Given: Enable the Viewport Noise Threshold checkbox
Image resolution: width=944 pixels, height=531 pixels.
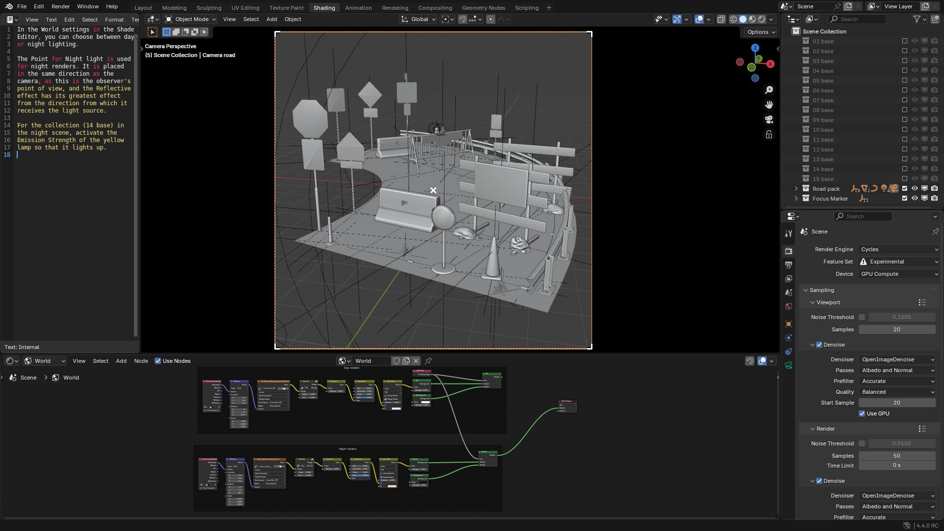Looking at the screenshot, I should pyautogui.click(x=862, y=317).
